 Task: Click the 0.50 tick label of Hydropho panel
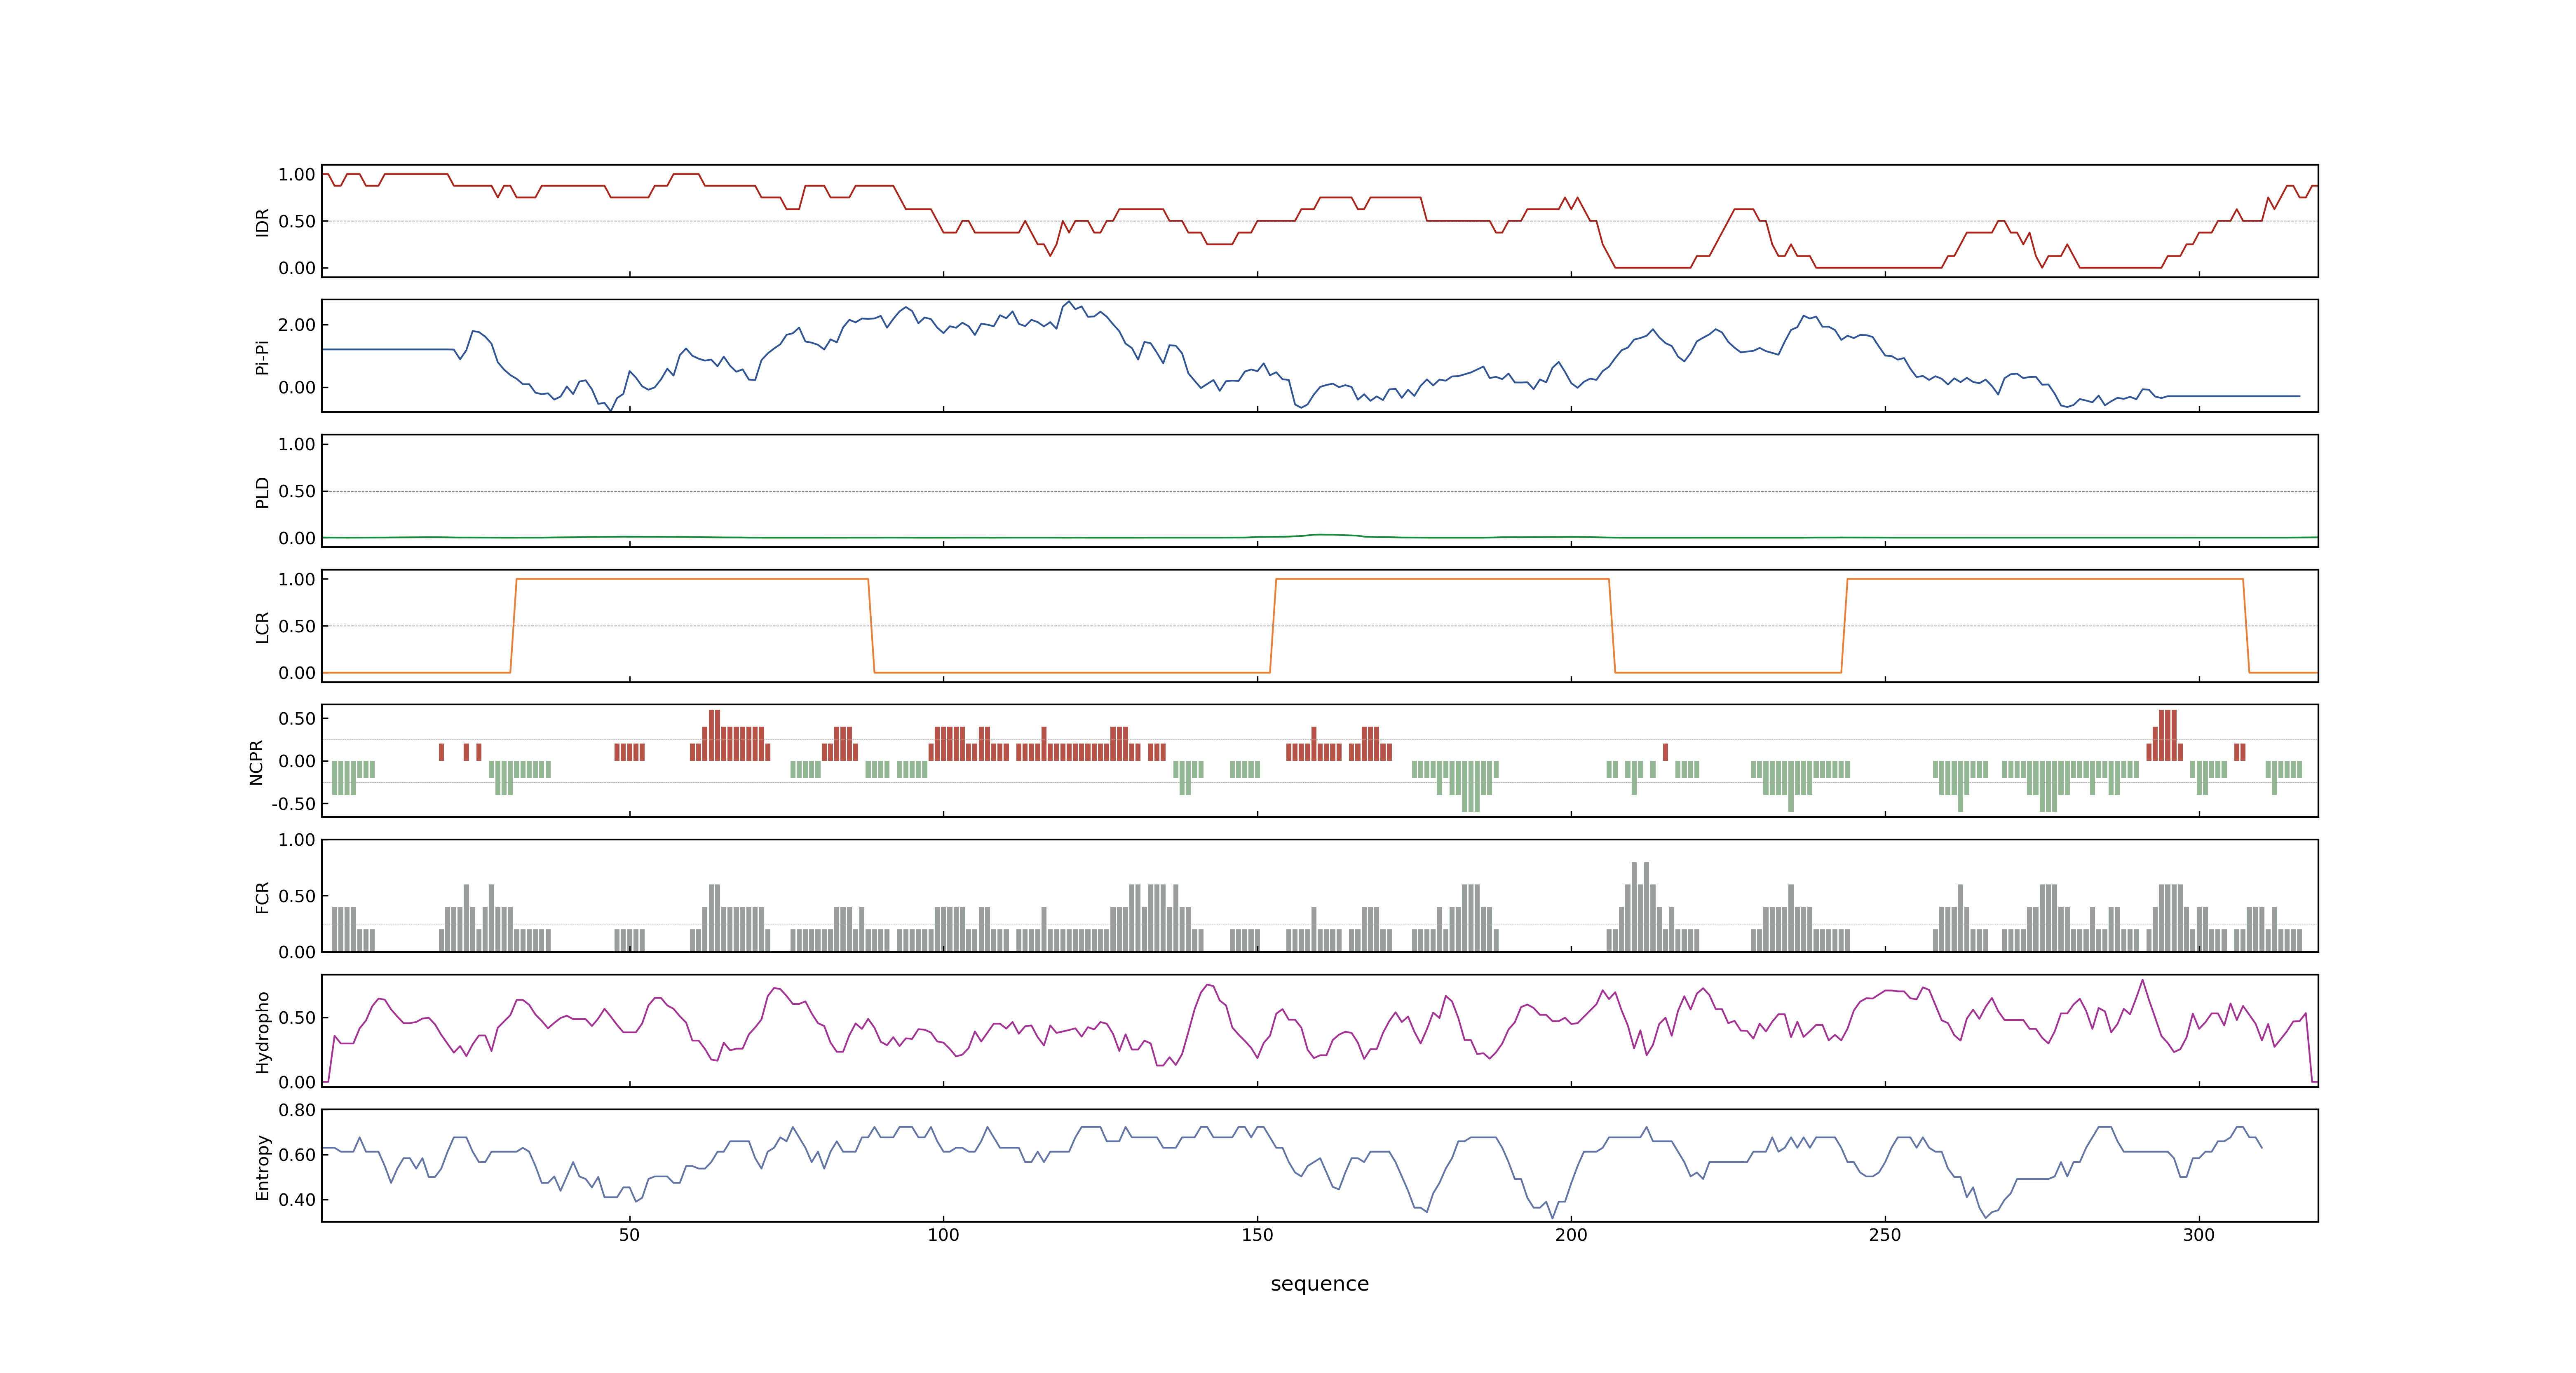(297, 1018)
